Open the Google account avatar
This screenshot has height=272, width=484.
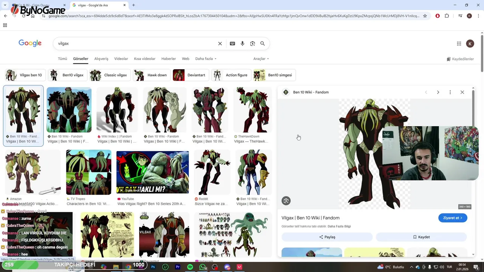pos(470,43)
